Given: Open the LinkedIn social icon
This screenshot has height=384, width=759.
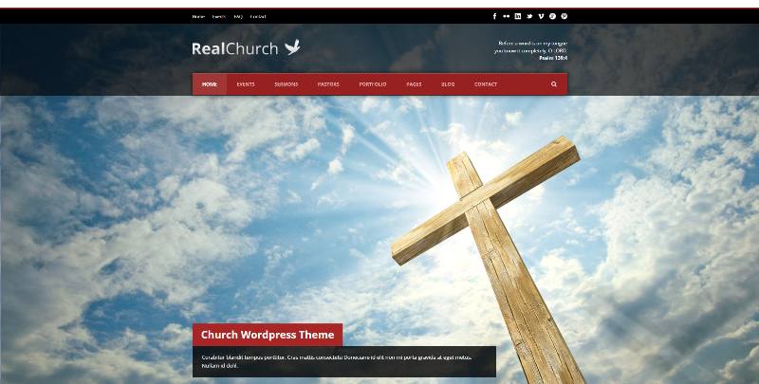Looking at the screenshot, I should [x=517, y=16].
